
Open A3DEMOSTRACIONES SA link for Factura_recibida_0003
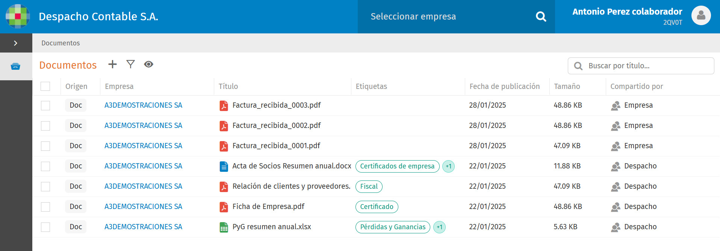[143, 105]
